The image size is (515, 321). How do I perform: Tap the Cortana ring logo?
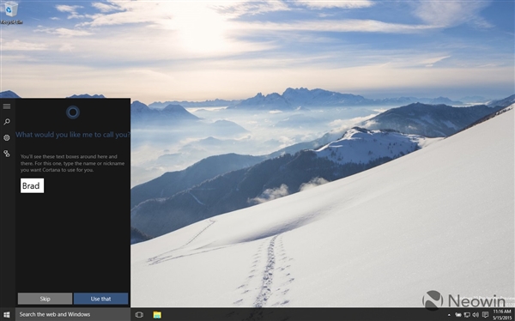click(73, 112)
